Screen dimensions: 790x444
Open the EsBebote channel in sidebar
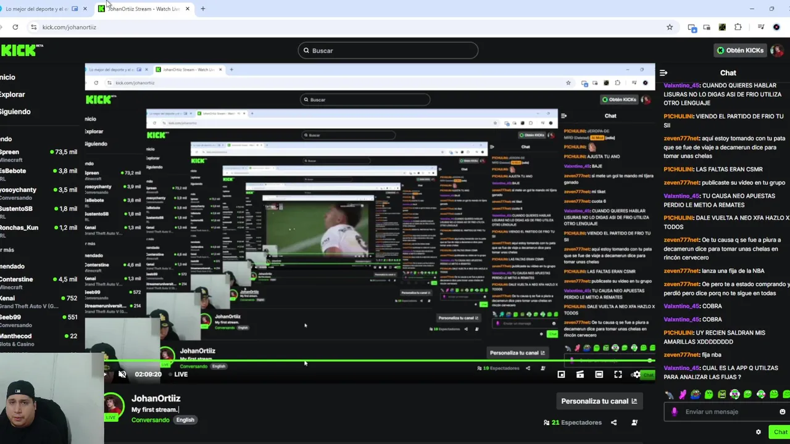point(38,174)
